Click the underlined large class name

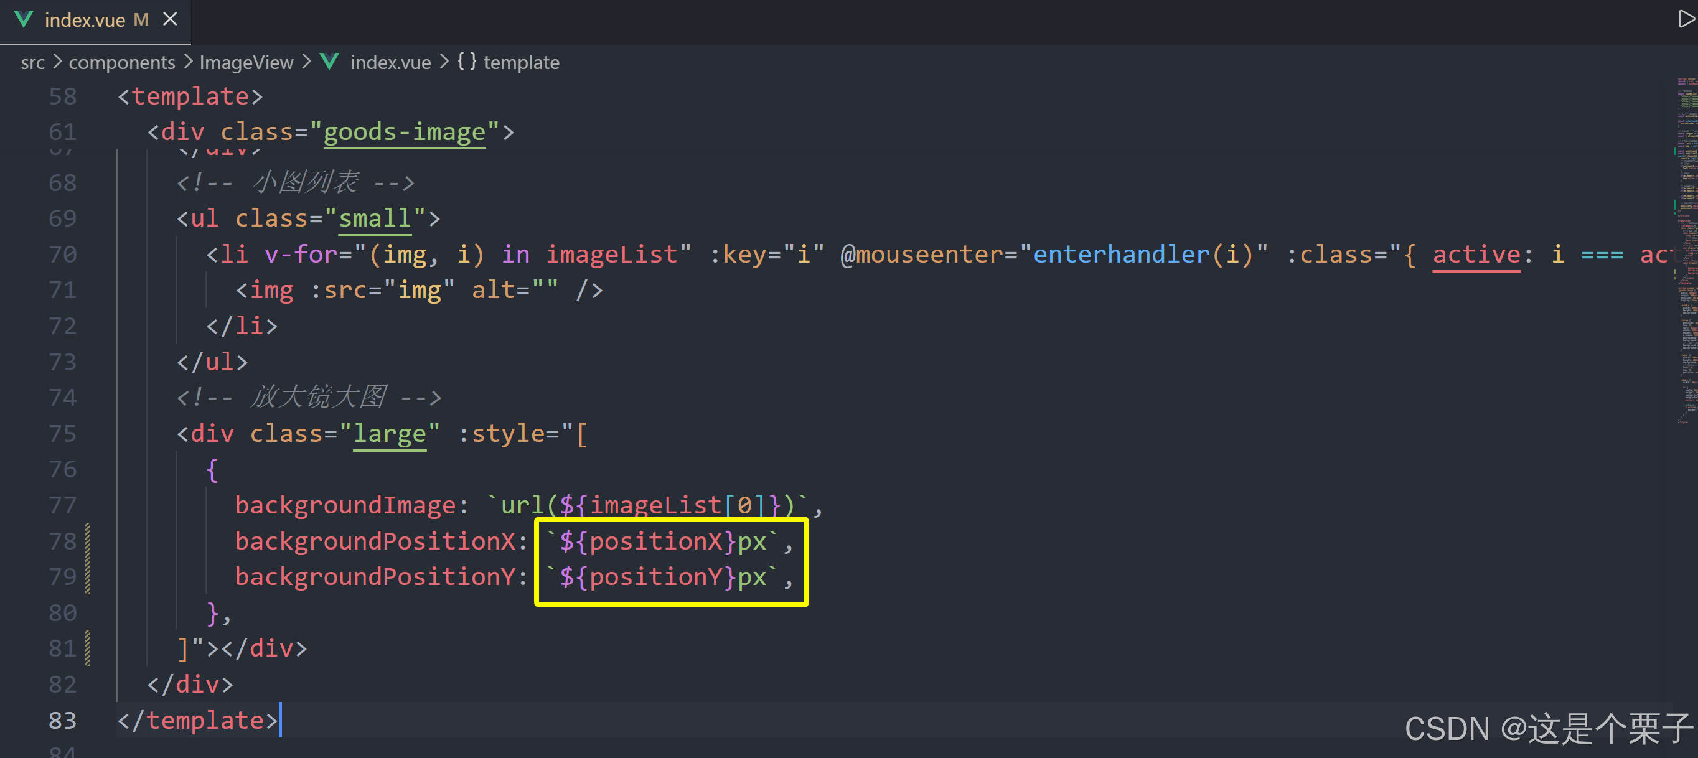click(390, 434)
